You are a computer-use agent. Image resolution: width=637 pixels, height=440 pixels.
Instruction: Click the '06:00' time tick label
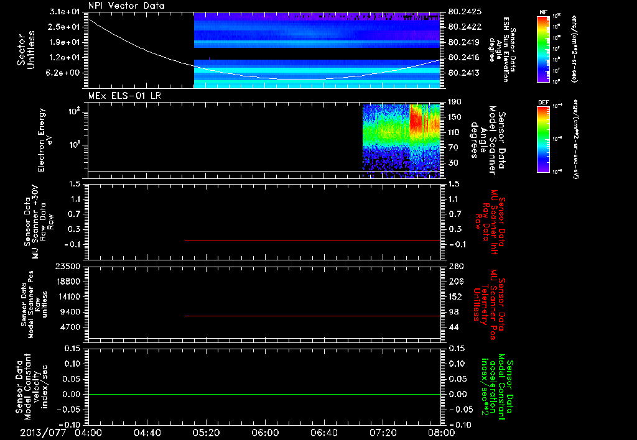[x=265, y=433]
